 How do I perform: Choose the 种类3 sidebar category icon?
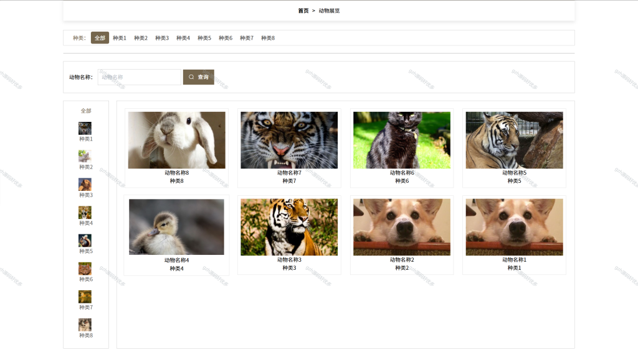pos(85,185)
